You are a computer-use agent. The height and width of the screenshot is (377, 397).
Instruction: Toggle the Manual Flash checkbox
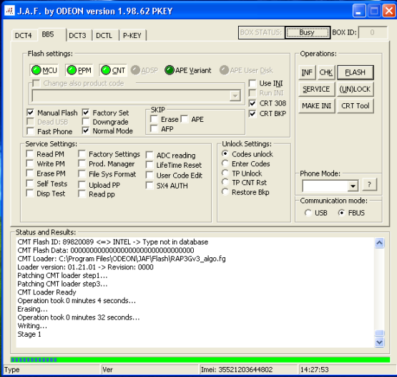[x=30, y=113]
